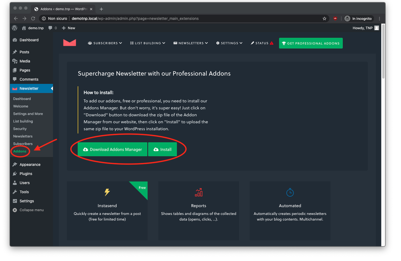
Task: Focus the browser address bar URL
Action: (135, 19)
